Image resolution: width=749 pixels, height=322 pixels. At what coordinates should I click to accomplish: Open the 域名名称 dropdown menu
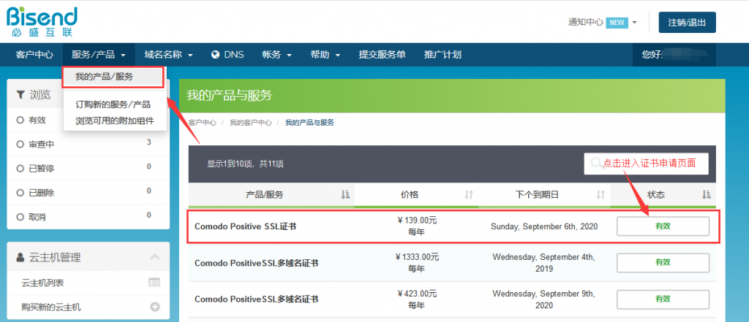169,55
